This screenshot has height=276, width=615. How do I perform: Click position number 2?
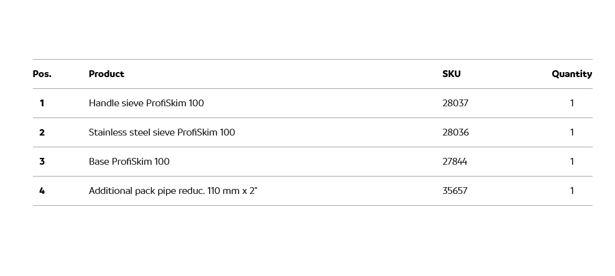[x=42, y=132]
